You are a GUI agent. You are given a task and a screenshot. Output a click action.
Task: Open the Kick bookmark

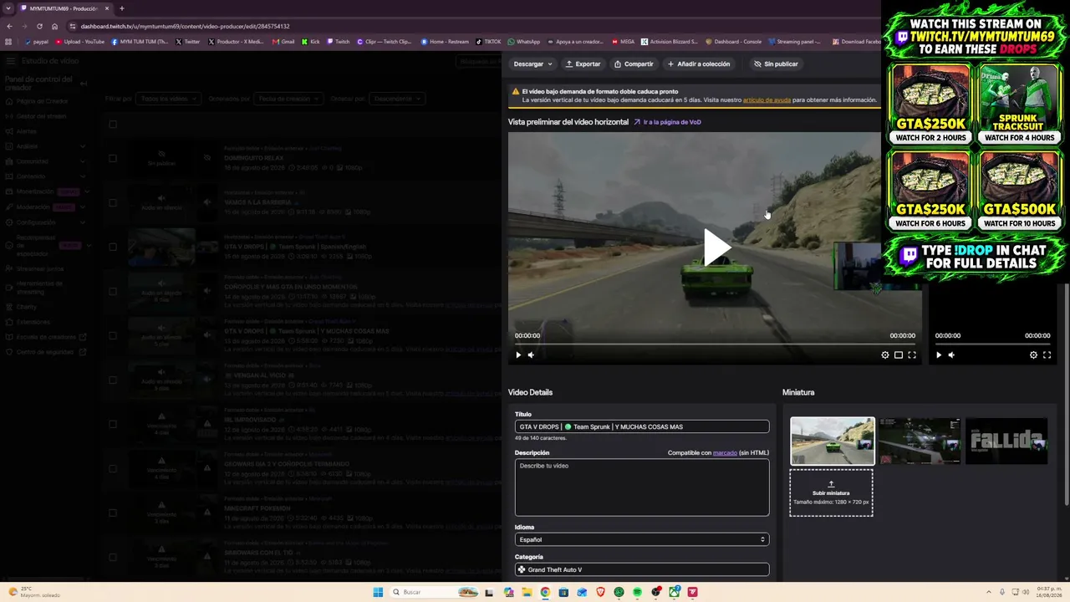coord(311,42)
